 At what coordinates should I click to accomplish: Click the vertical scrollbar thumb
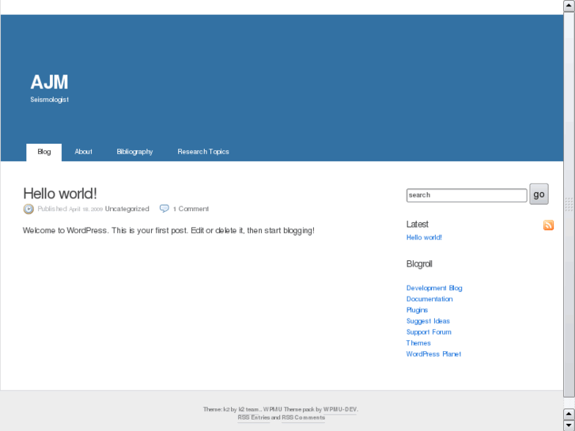569,204
